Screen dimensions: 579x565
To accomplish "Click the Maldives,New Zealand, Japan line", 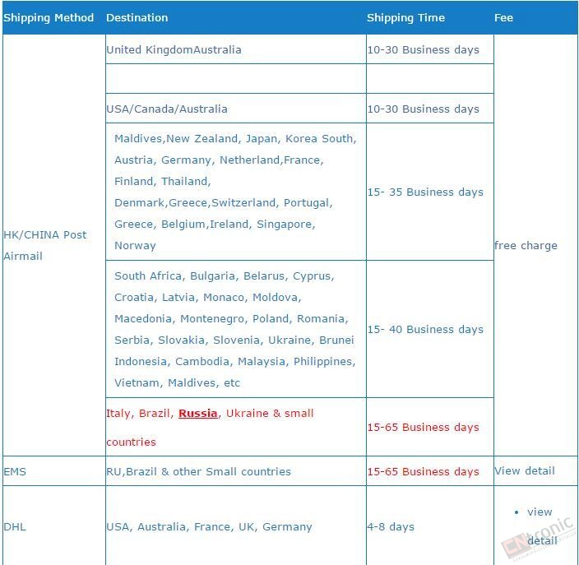I will (235, 138).
